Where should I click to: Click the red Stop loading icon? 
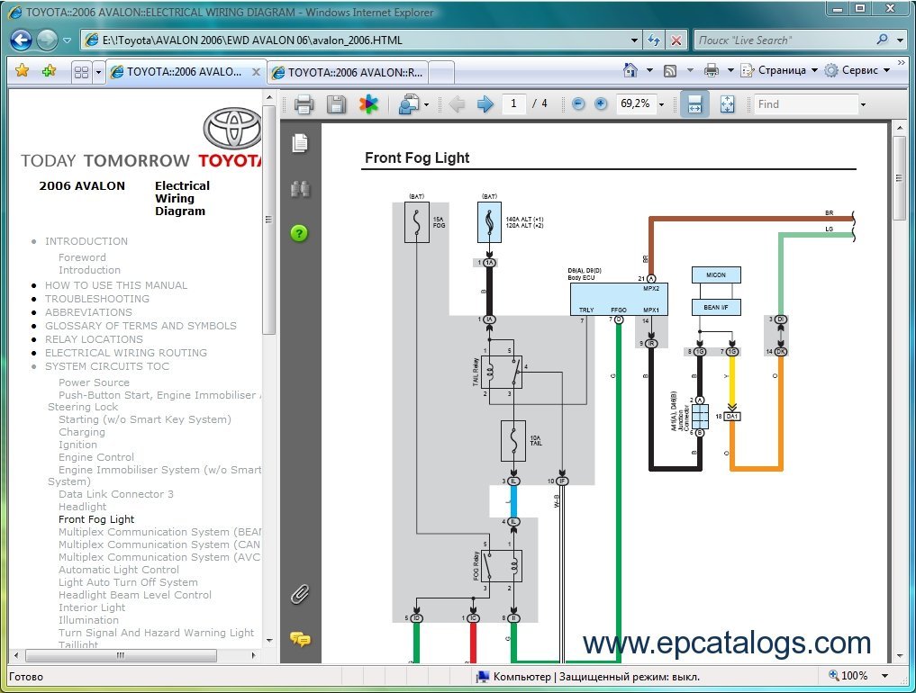point(676,40)
